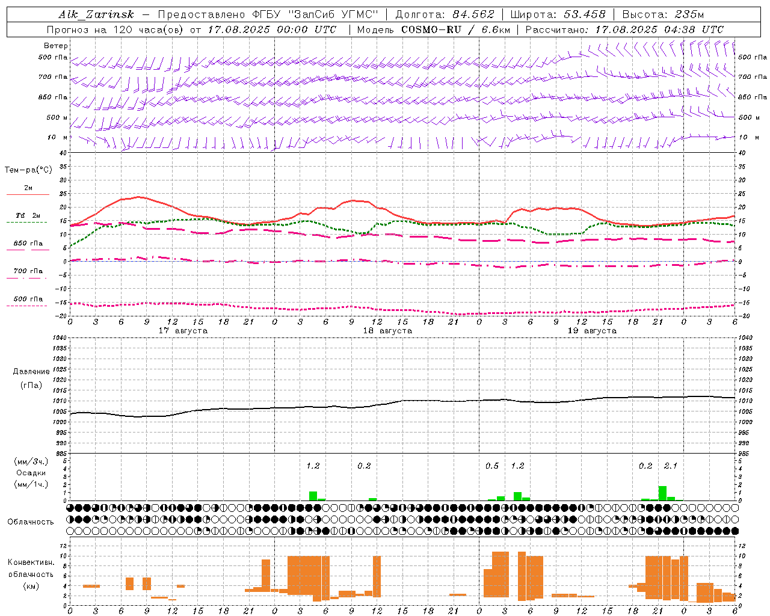Click the forecast length Прогноз на 120 часа(ов)
This screenshot has width=770, height=616.
tap(116, 29)
